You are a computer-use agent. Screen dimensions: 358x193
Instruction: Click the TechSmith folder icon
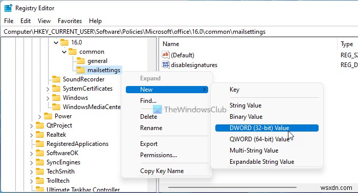tap(40, 171)
